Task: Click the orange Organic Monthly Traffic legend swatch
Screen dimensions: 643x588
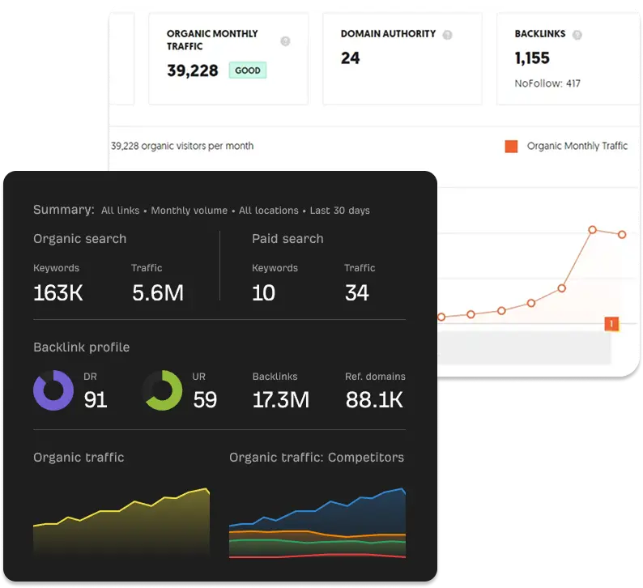Action: coord(511,146)
